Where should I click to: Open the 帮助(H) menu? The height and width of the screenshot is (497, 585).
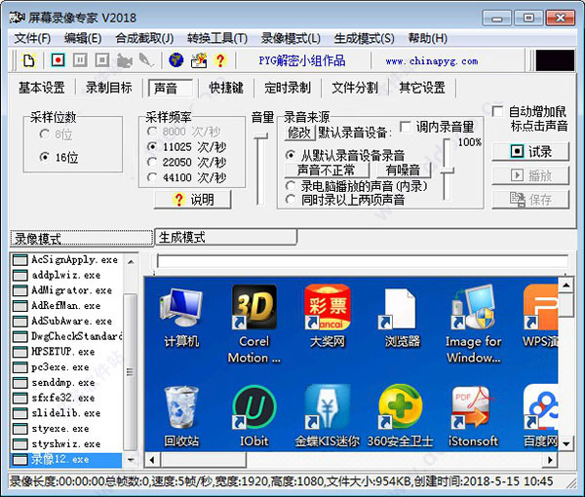tap(428, 38)
